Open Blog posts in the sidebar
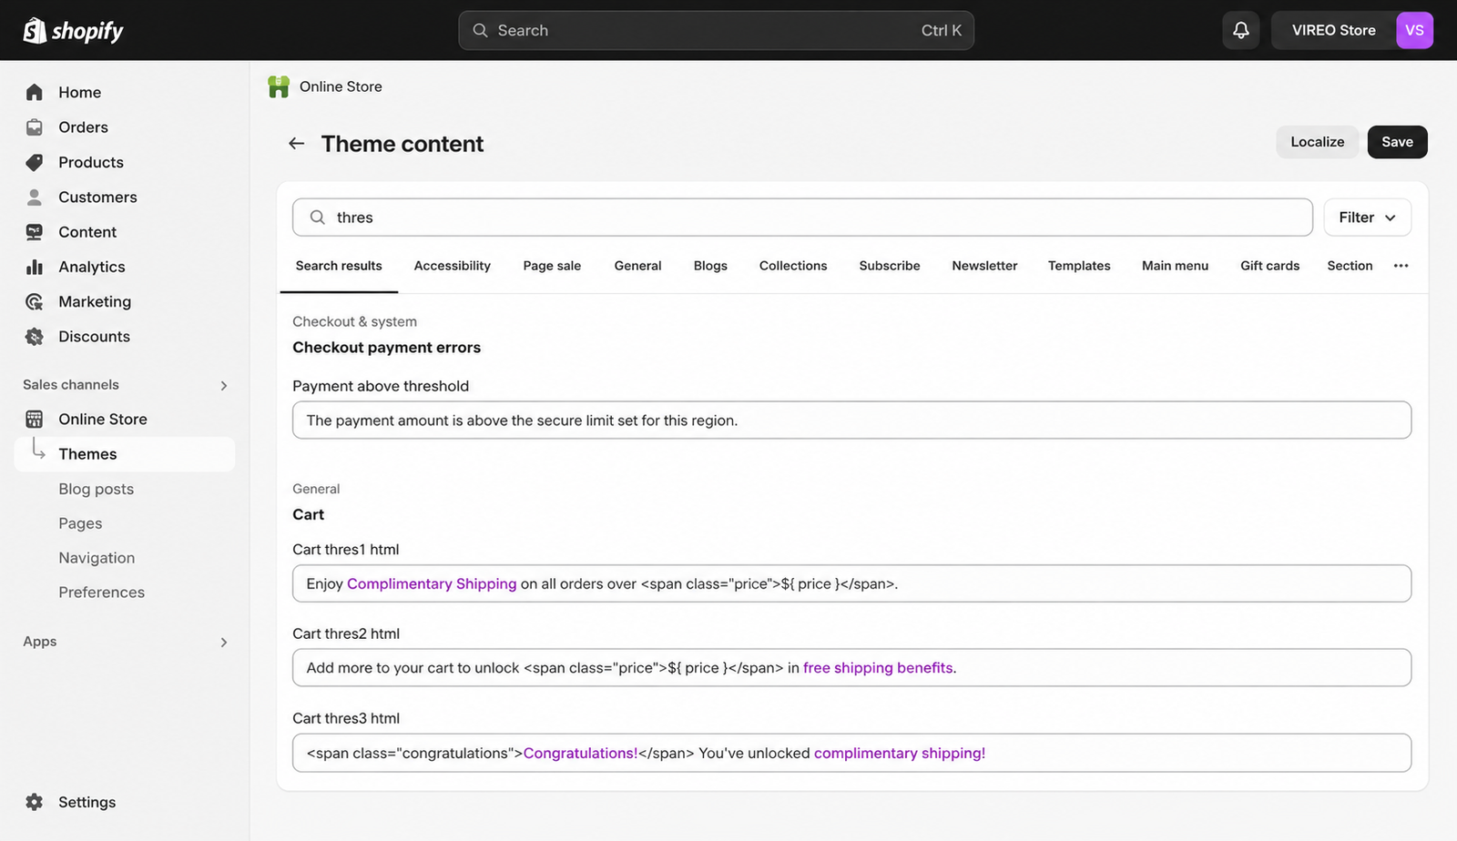Image resolution: width=1457 pixels, height=841 pixels. [x=96, y=489]
